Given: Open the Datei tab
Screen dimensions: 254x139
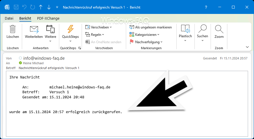Looking at the screenshot, I should coord(9,18).
